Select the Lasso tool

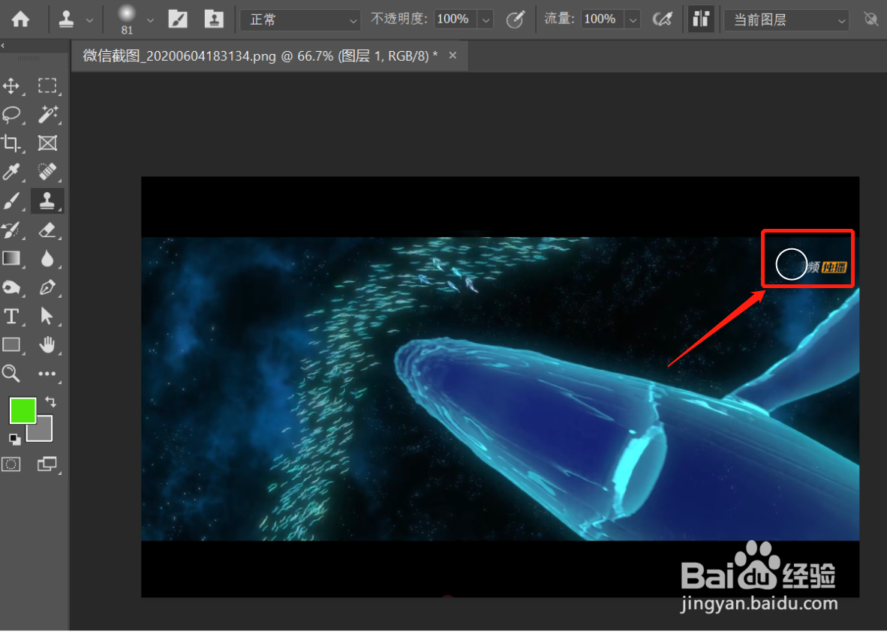click(x=11, y=114)
